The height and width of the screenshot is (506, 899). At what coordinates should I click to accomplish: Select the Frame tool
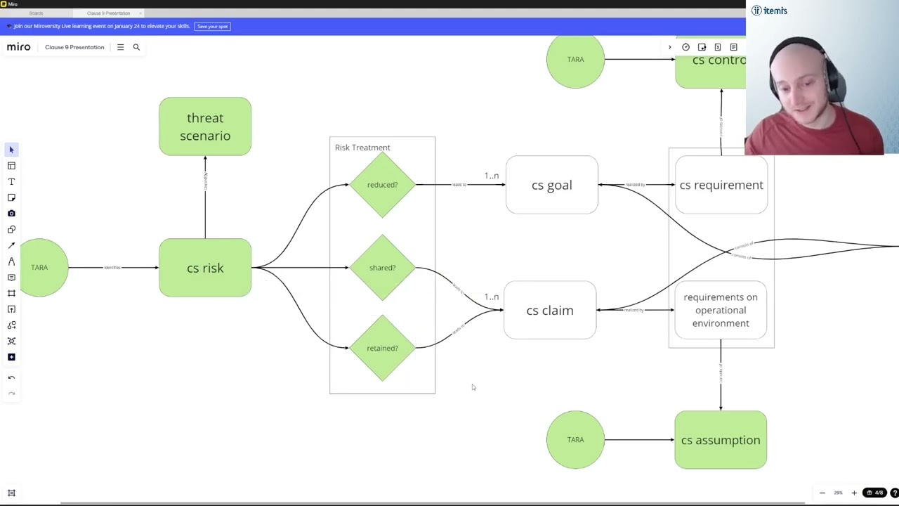(x=11, y=293)
